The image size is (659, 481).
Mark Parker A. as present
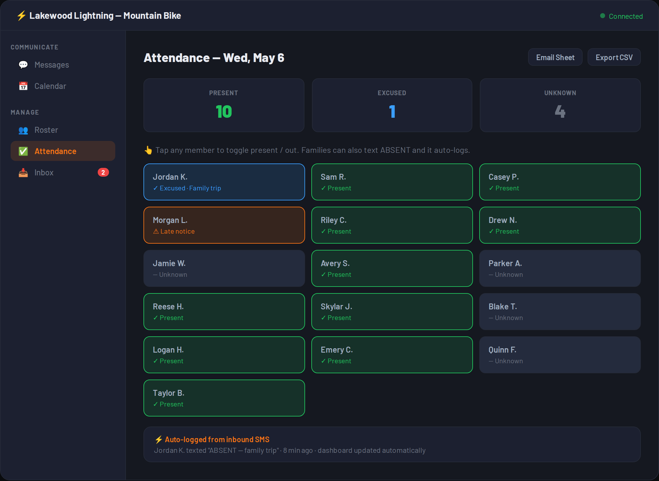[x=560, y=268]
